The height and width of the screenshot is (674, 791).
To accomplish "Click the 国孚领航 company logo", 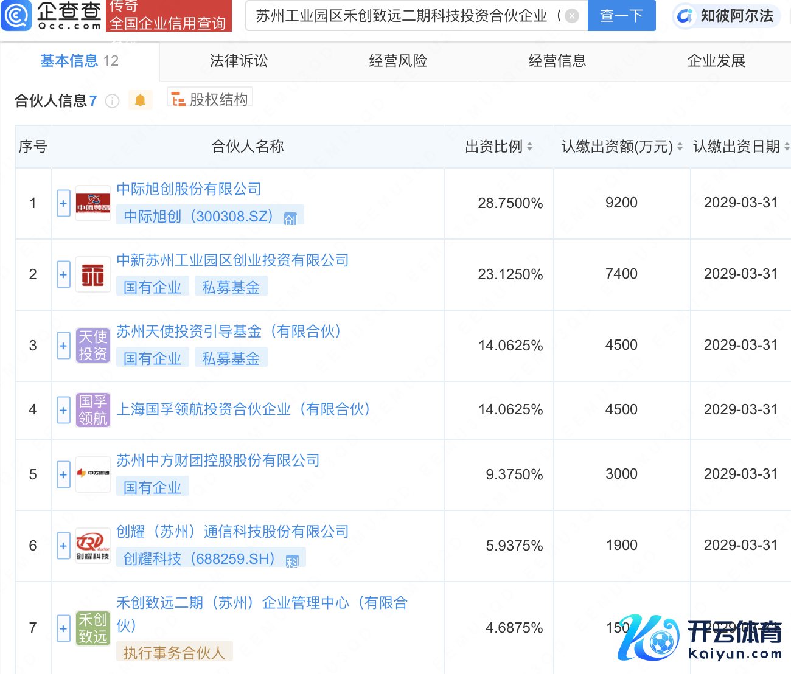I will 93,410.
